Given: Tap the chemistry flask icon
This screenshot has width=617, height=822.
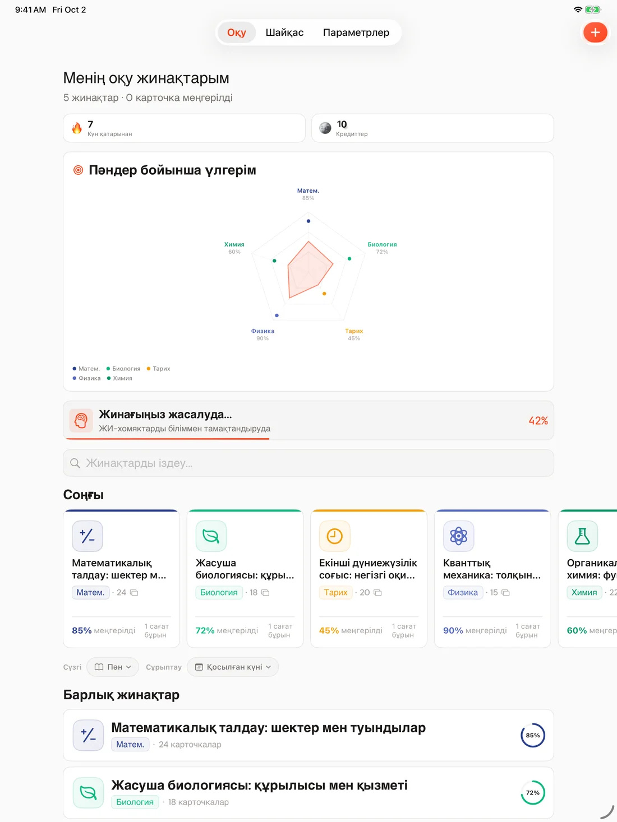Looking at the screenshot, I should pos(582,536).
